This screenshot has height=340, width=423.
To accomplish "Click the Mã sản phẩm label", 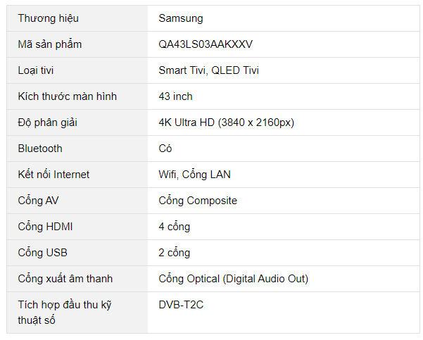I will pos(50,44).
